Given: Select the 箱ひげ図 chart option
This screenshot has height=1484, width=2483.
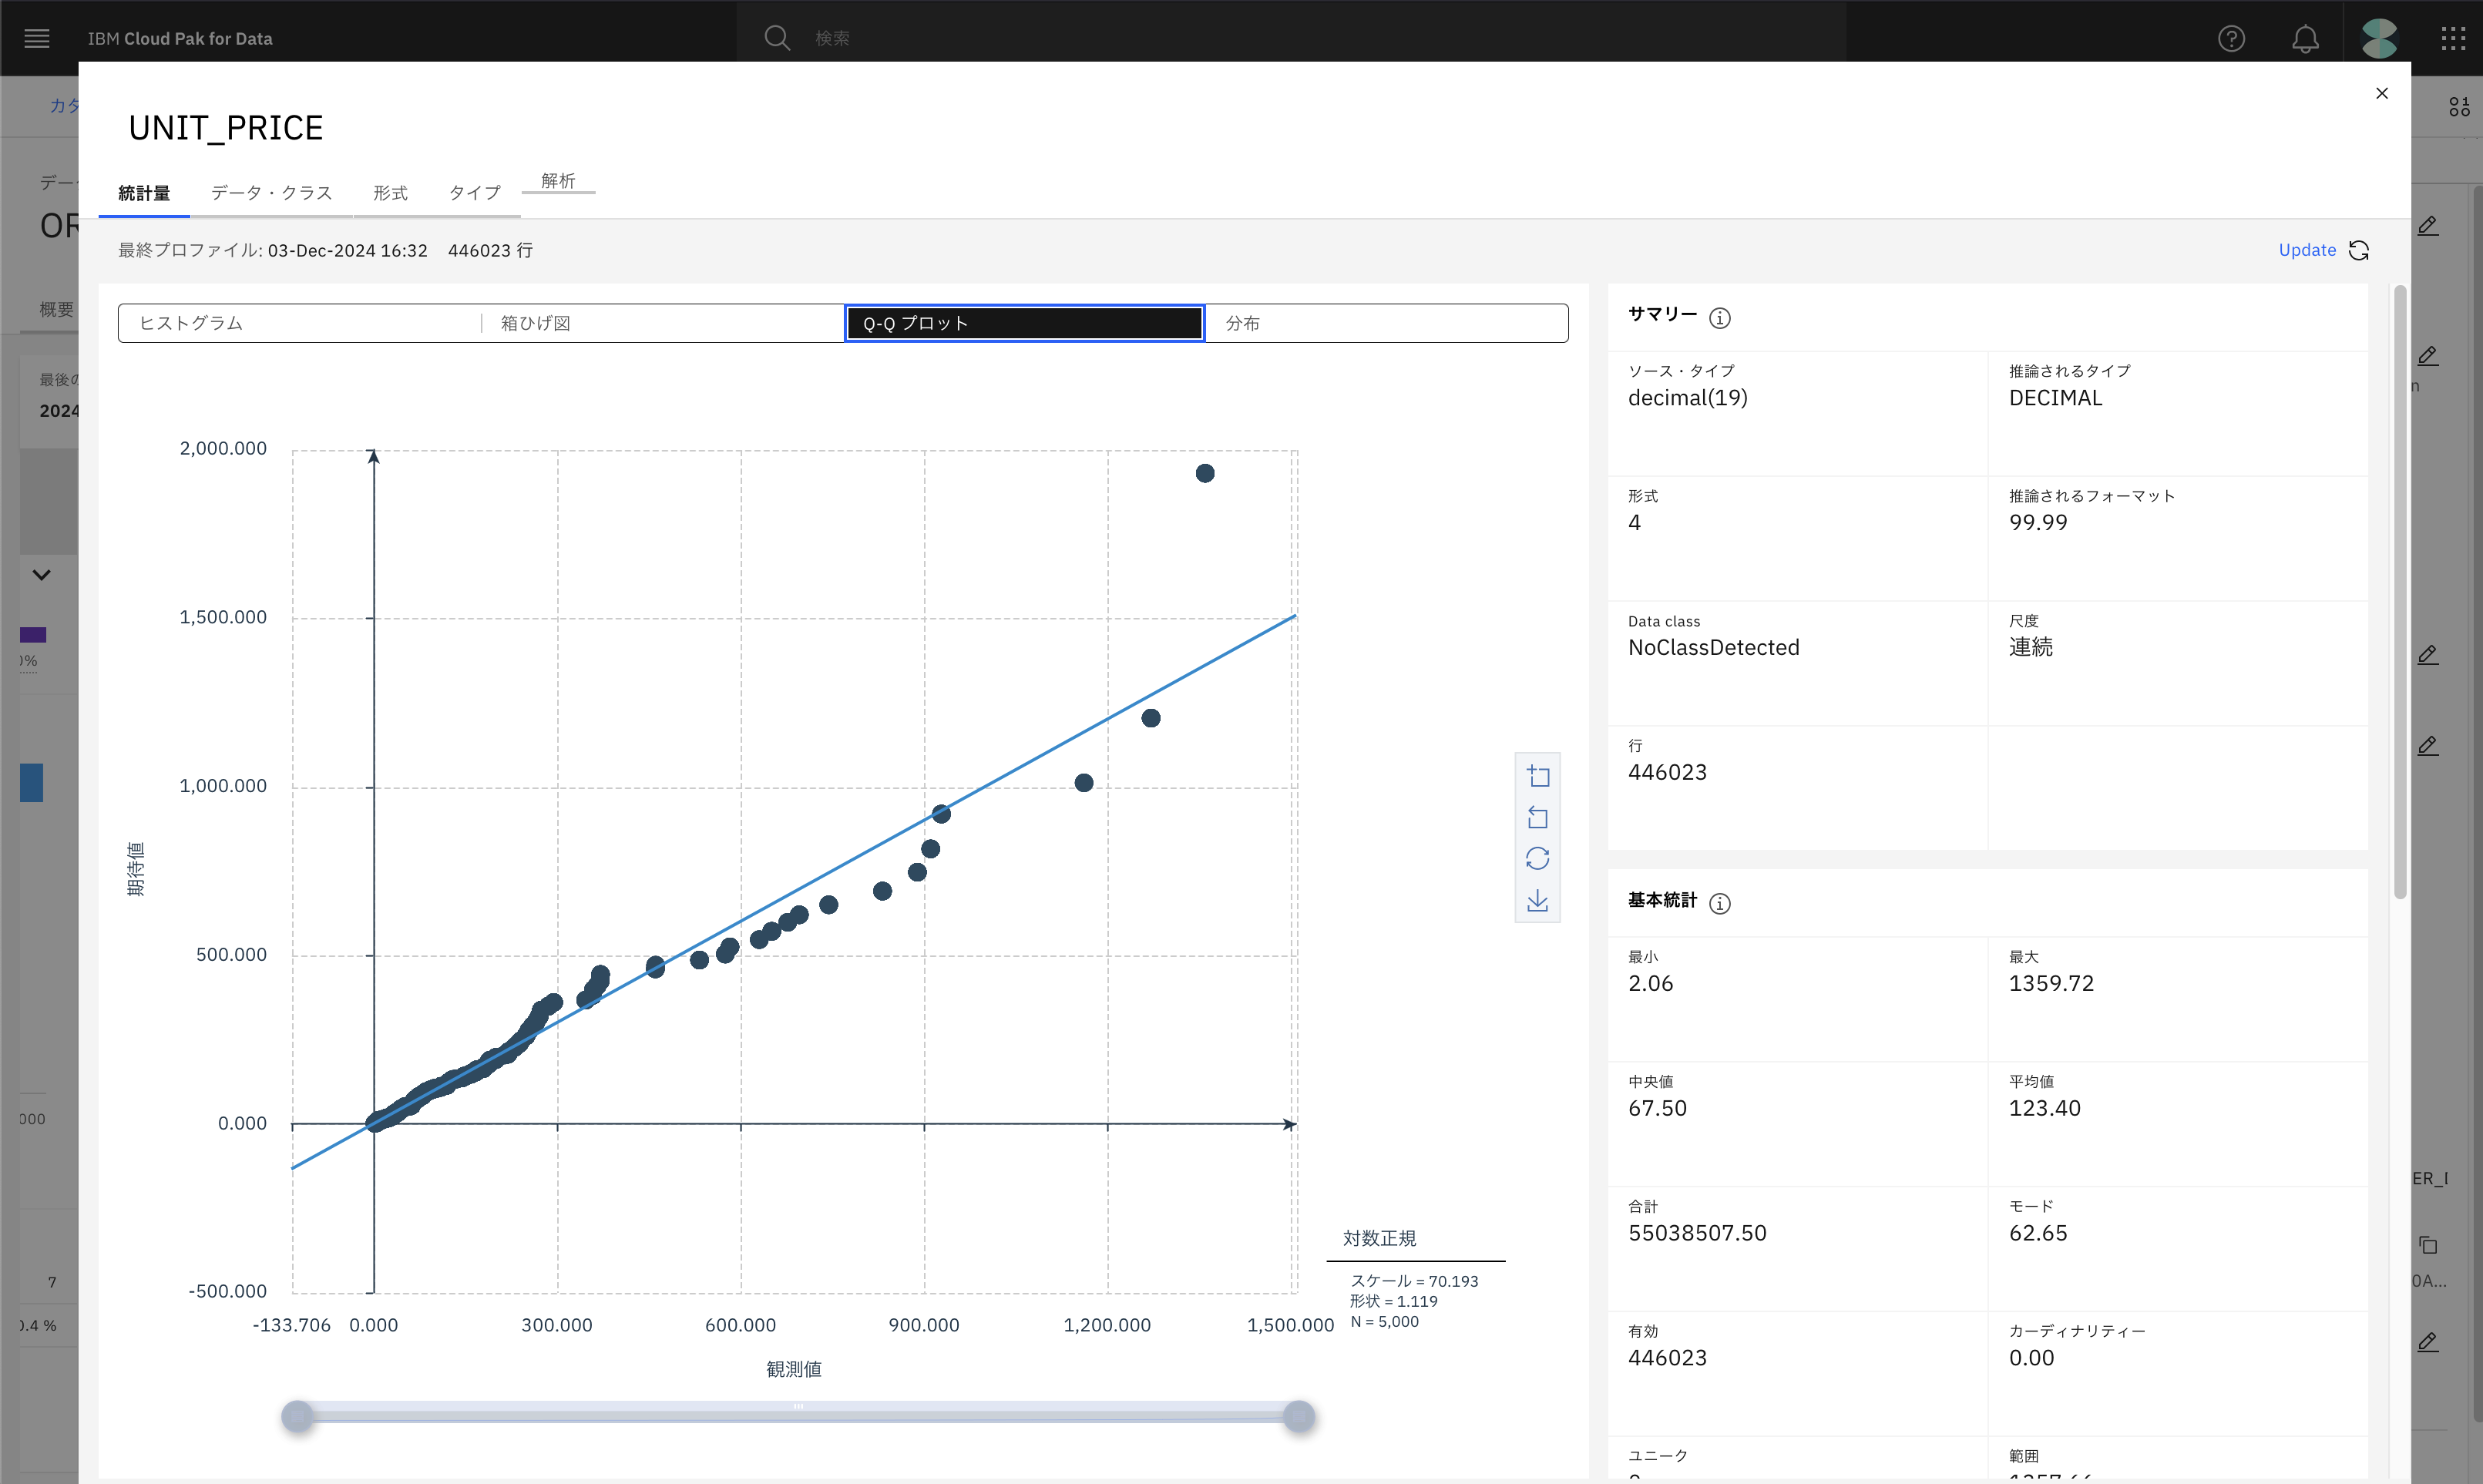Looking at the screenshot, I should pos(662,323).
